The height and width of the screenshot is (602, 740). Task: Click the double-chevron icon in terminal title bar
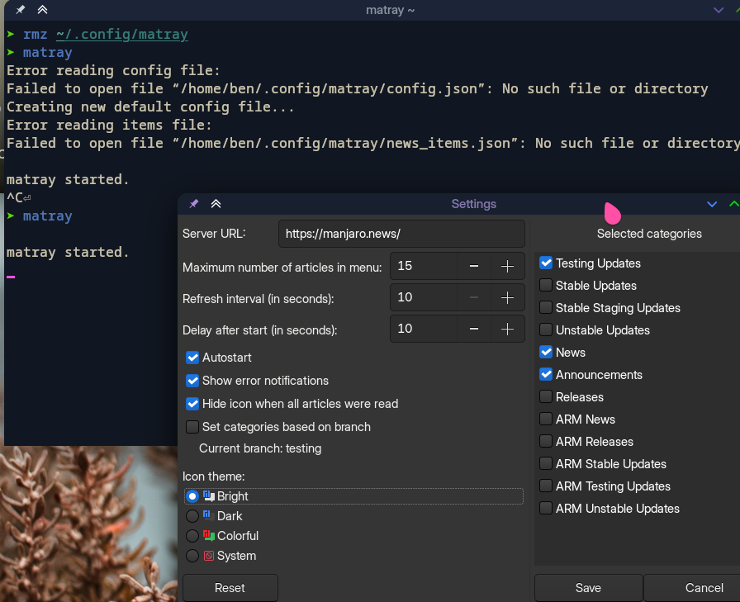pyautogui.click(x=42, y=10)
